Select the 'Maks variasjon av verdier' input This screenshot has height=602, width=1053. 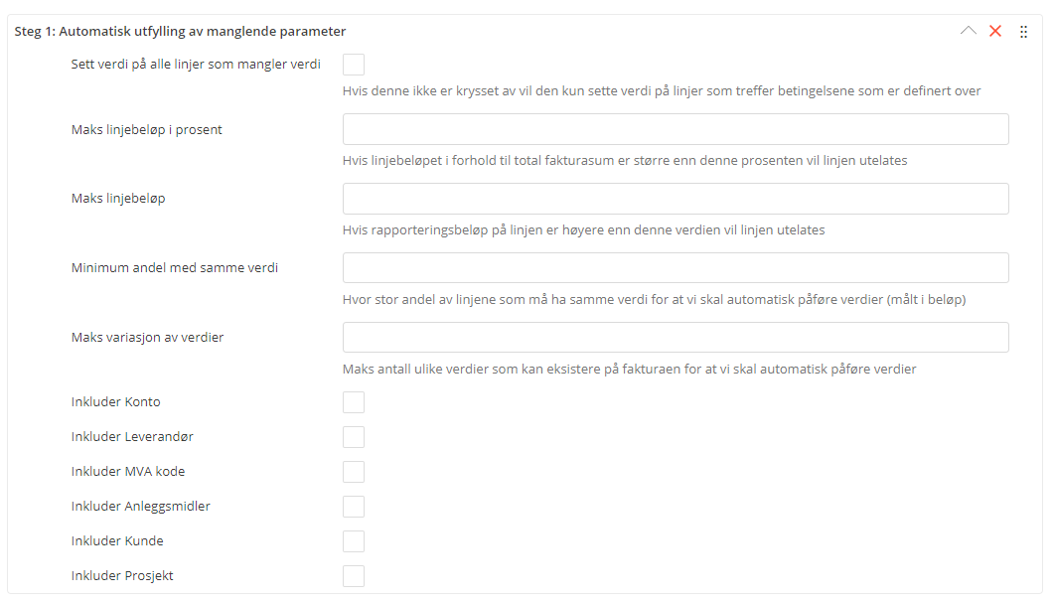pos(676,338)
